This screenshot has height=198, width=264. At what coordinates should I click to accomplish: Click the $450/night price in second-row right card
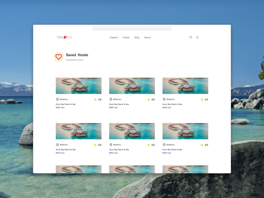(x=167, y=153)
